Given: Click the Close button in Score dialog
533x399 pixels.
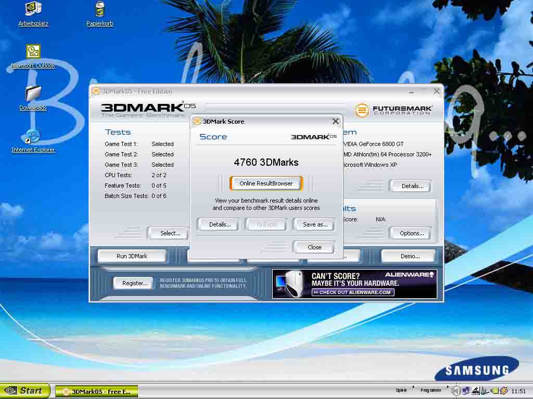Looking at the screenshot, I should [314, 247].
